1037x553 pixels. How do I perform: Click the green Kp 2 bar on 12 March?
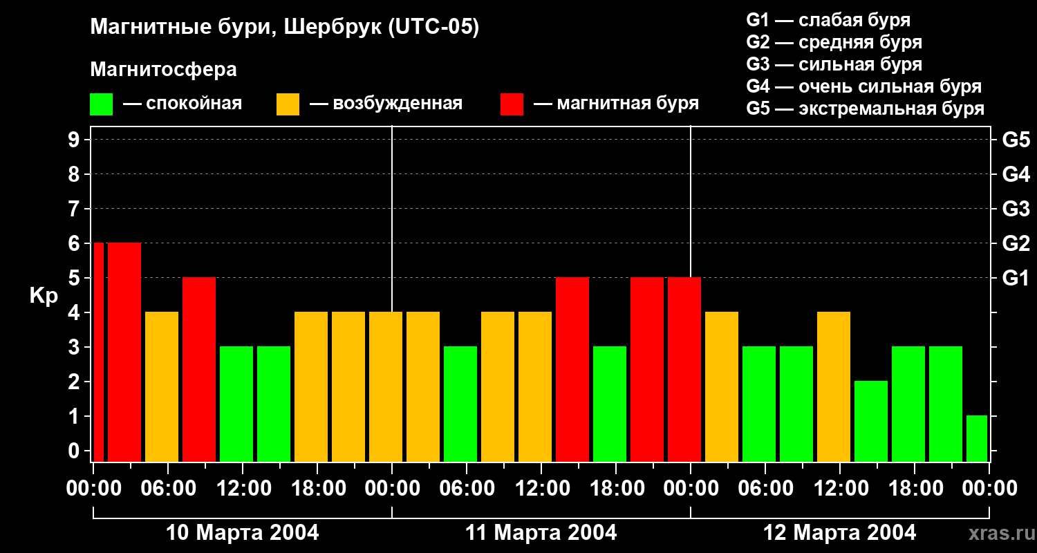click(871, 421)
